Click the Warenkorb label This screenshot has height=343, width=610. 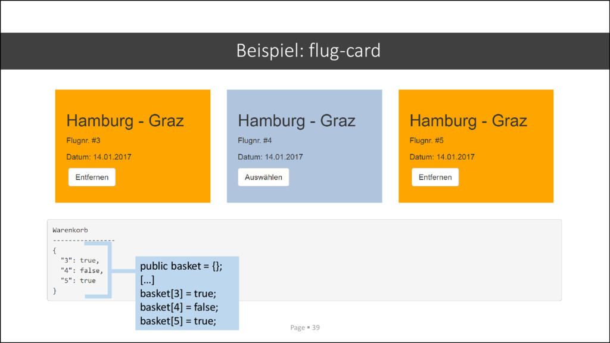(70, 230)
